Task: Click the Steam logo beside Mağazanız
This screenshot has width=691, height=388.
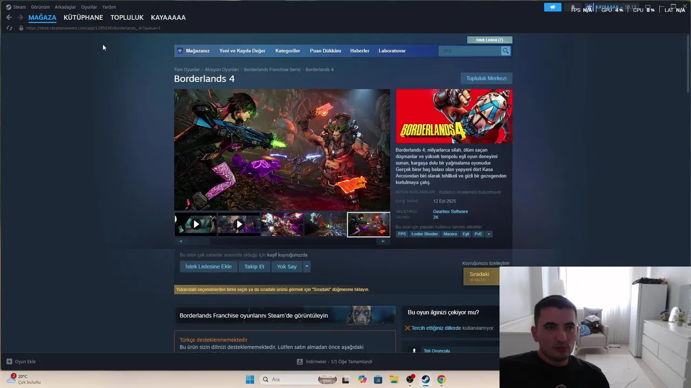Action: (x=180, y=51)
